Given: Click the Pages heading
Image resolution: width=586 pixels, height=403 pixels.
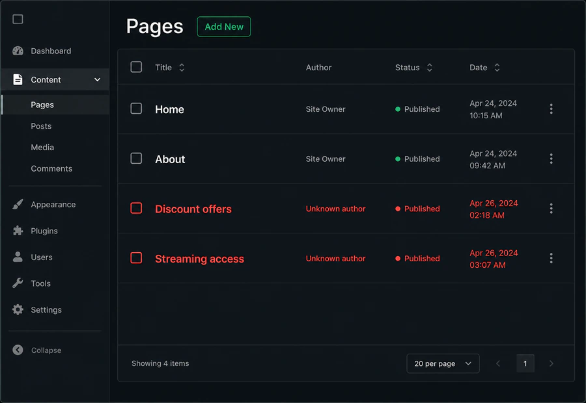Looking at the screenshot, I should pyautogui.click(x=155, y=27).
